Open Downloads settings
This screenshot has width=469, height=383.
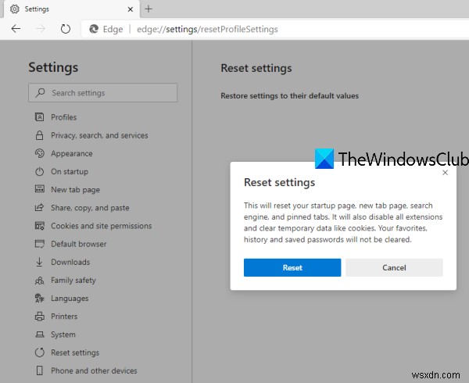click(70, 262)
